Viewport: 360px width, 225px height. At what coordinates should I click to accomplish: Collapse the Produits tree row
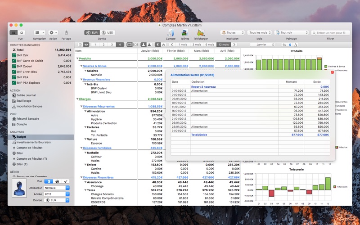point(77,58)
